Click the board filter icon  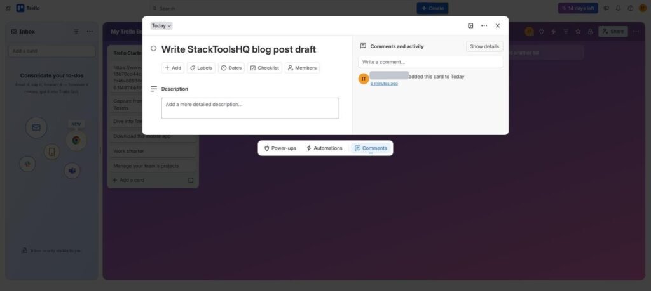[565, 32]
